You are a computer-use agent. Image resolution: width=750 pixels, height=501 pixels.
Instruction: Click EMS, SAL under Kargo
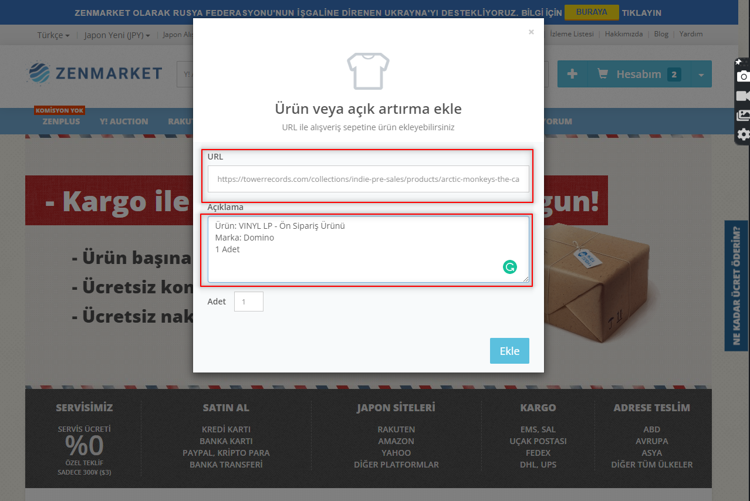tap(538, 429)
